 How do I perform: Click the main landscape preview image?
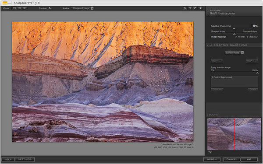pyautogui.click(x=103, y=82)
